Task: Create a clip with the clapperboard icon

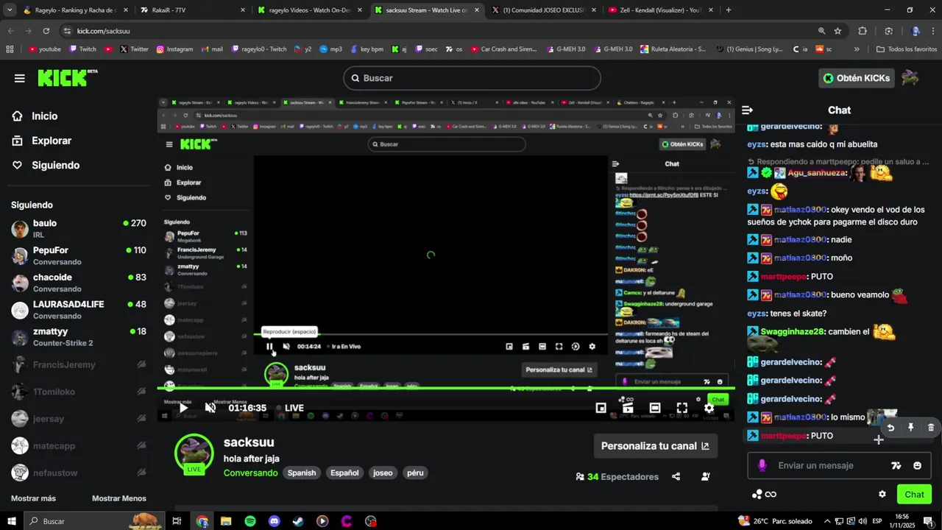Action: click(x=628, y=408)
